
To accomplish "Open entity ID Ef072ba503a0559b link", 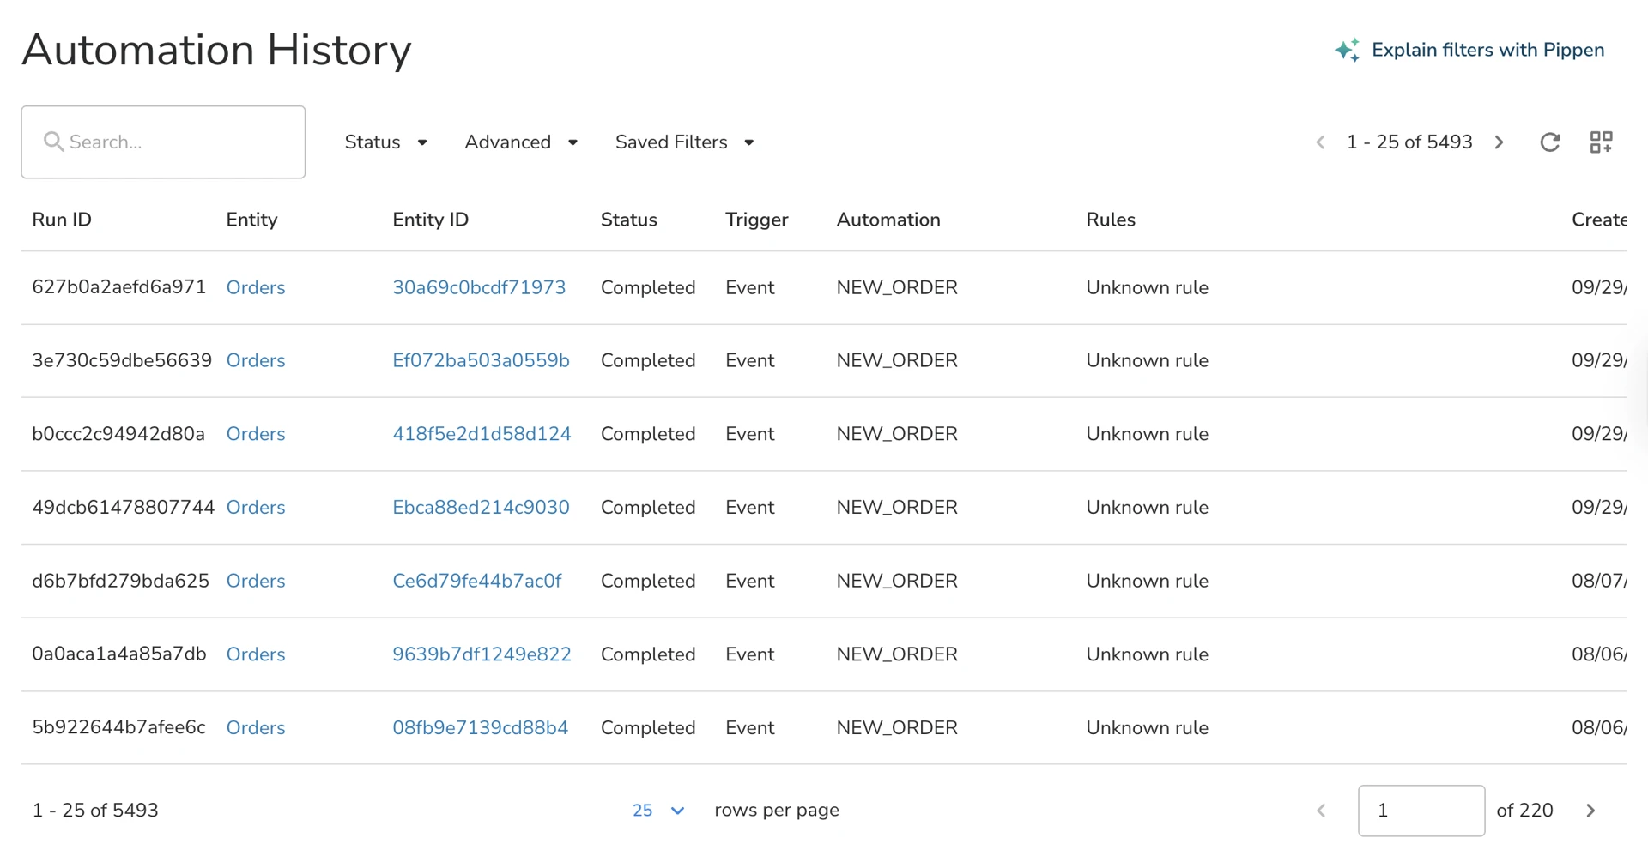I will point(481,360).
